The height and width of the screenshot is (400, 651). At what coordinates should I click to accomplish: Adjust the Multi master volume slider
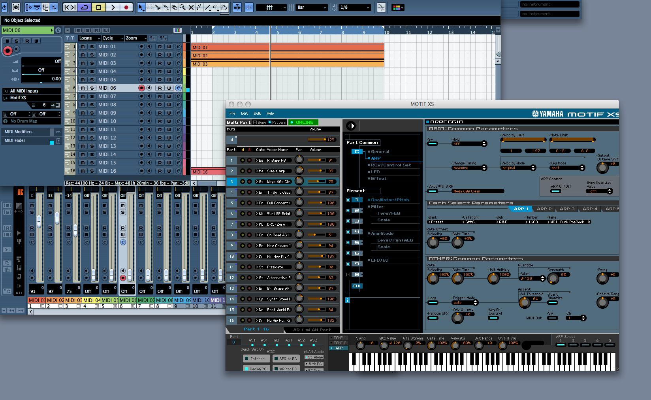317,140
